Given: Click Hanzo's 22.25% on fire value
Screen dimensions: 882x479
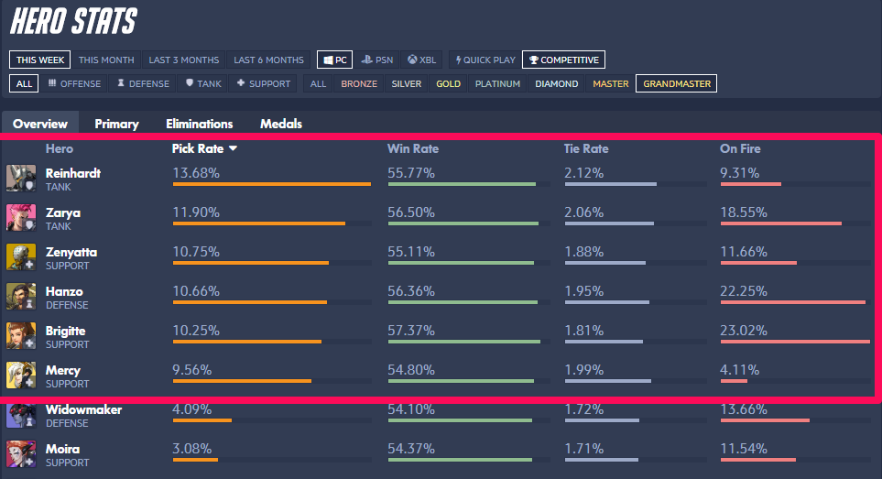Looking at the screenshot, I should 743,291.
